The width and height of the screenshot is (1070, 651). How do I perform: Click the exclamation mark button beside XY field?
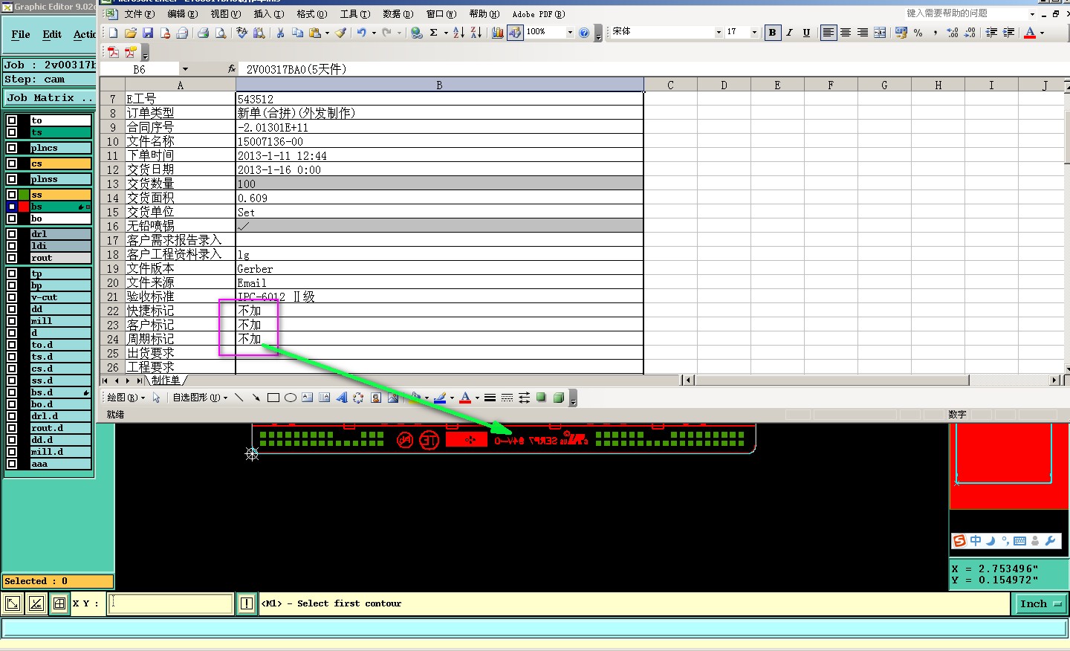pos(247,603)
